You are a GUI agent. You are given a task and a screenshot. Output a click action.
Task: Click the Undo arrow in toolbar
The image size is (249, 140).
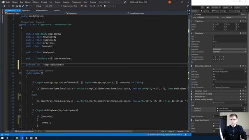(x=27, y=6)
